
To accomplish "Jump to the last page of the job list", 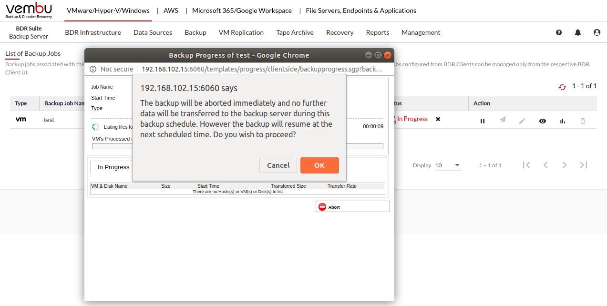I will (583, 165).
